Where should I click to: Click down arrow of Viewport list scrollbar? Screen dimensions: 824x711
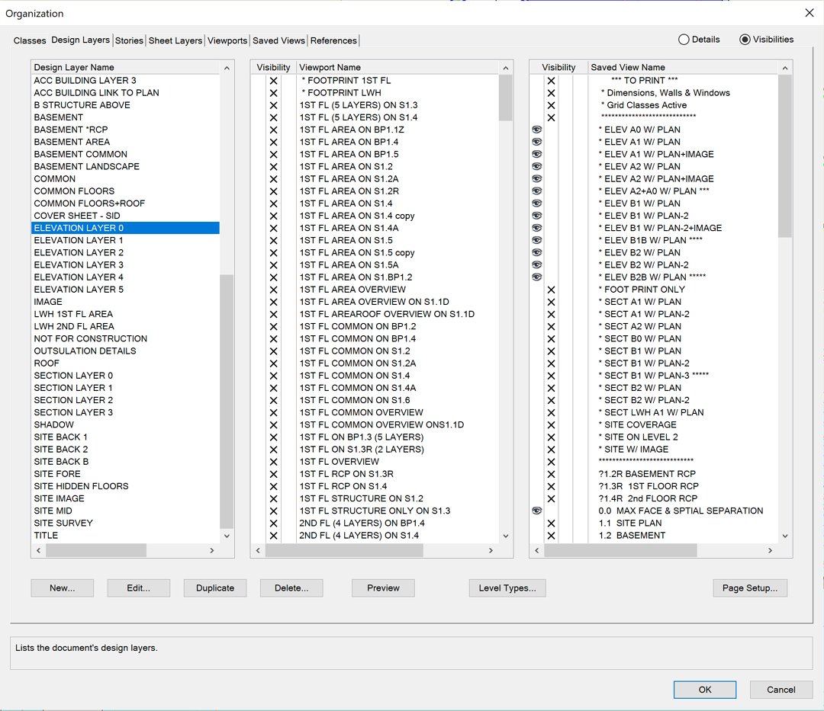click(505, 536)
